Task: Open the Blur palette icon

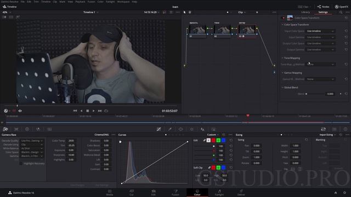Action: pyautogui.click(x=202, y=129)
